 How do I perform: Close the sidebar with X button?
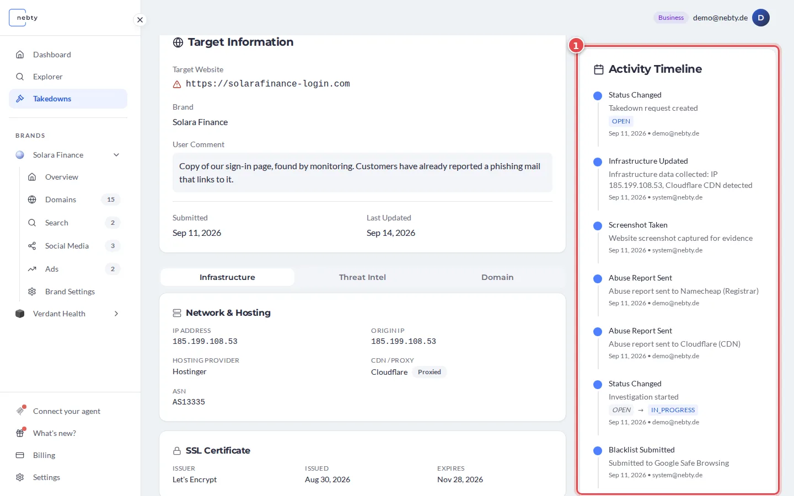click(140, 20)
